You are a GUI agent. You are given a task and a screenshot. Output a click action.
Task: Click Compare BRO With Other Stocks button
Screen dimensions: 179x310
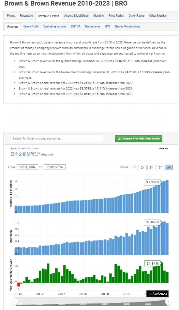[x=139, y=139]
